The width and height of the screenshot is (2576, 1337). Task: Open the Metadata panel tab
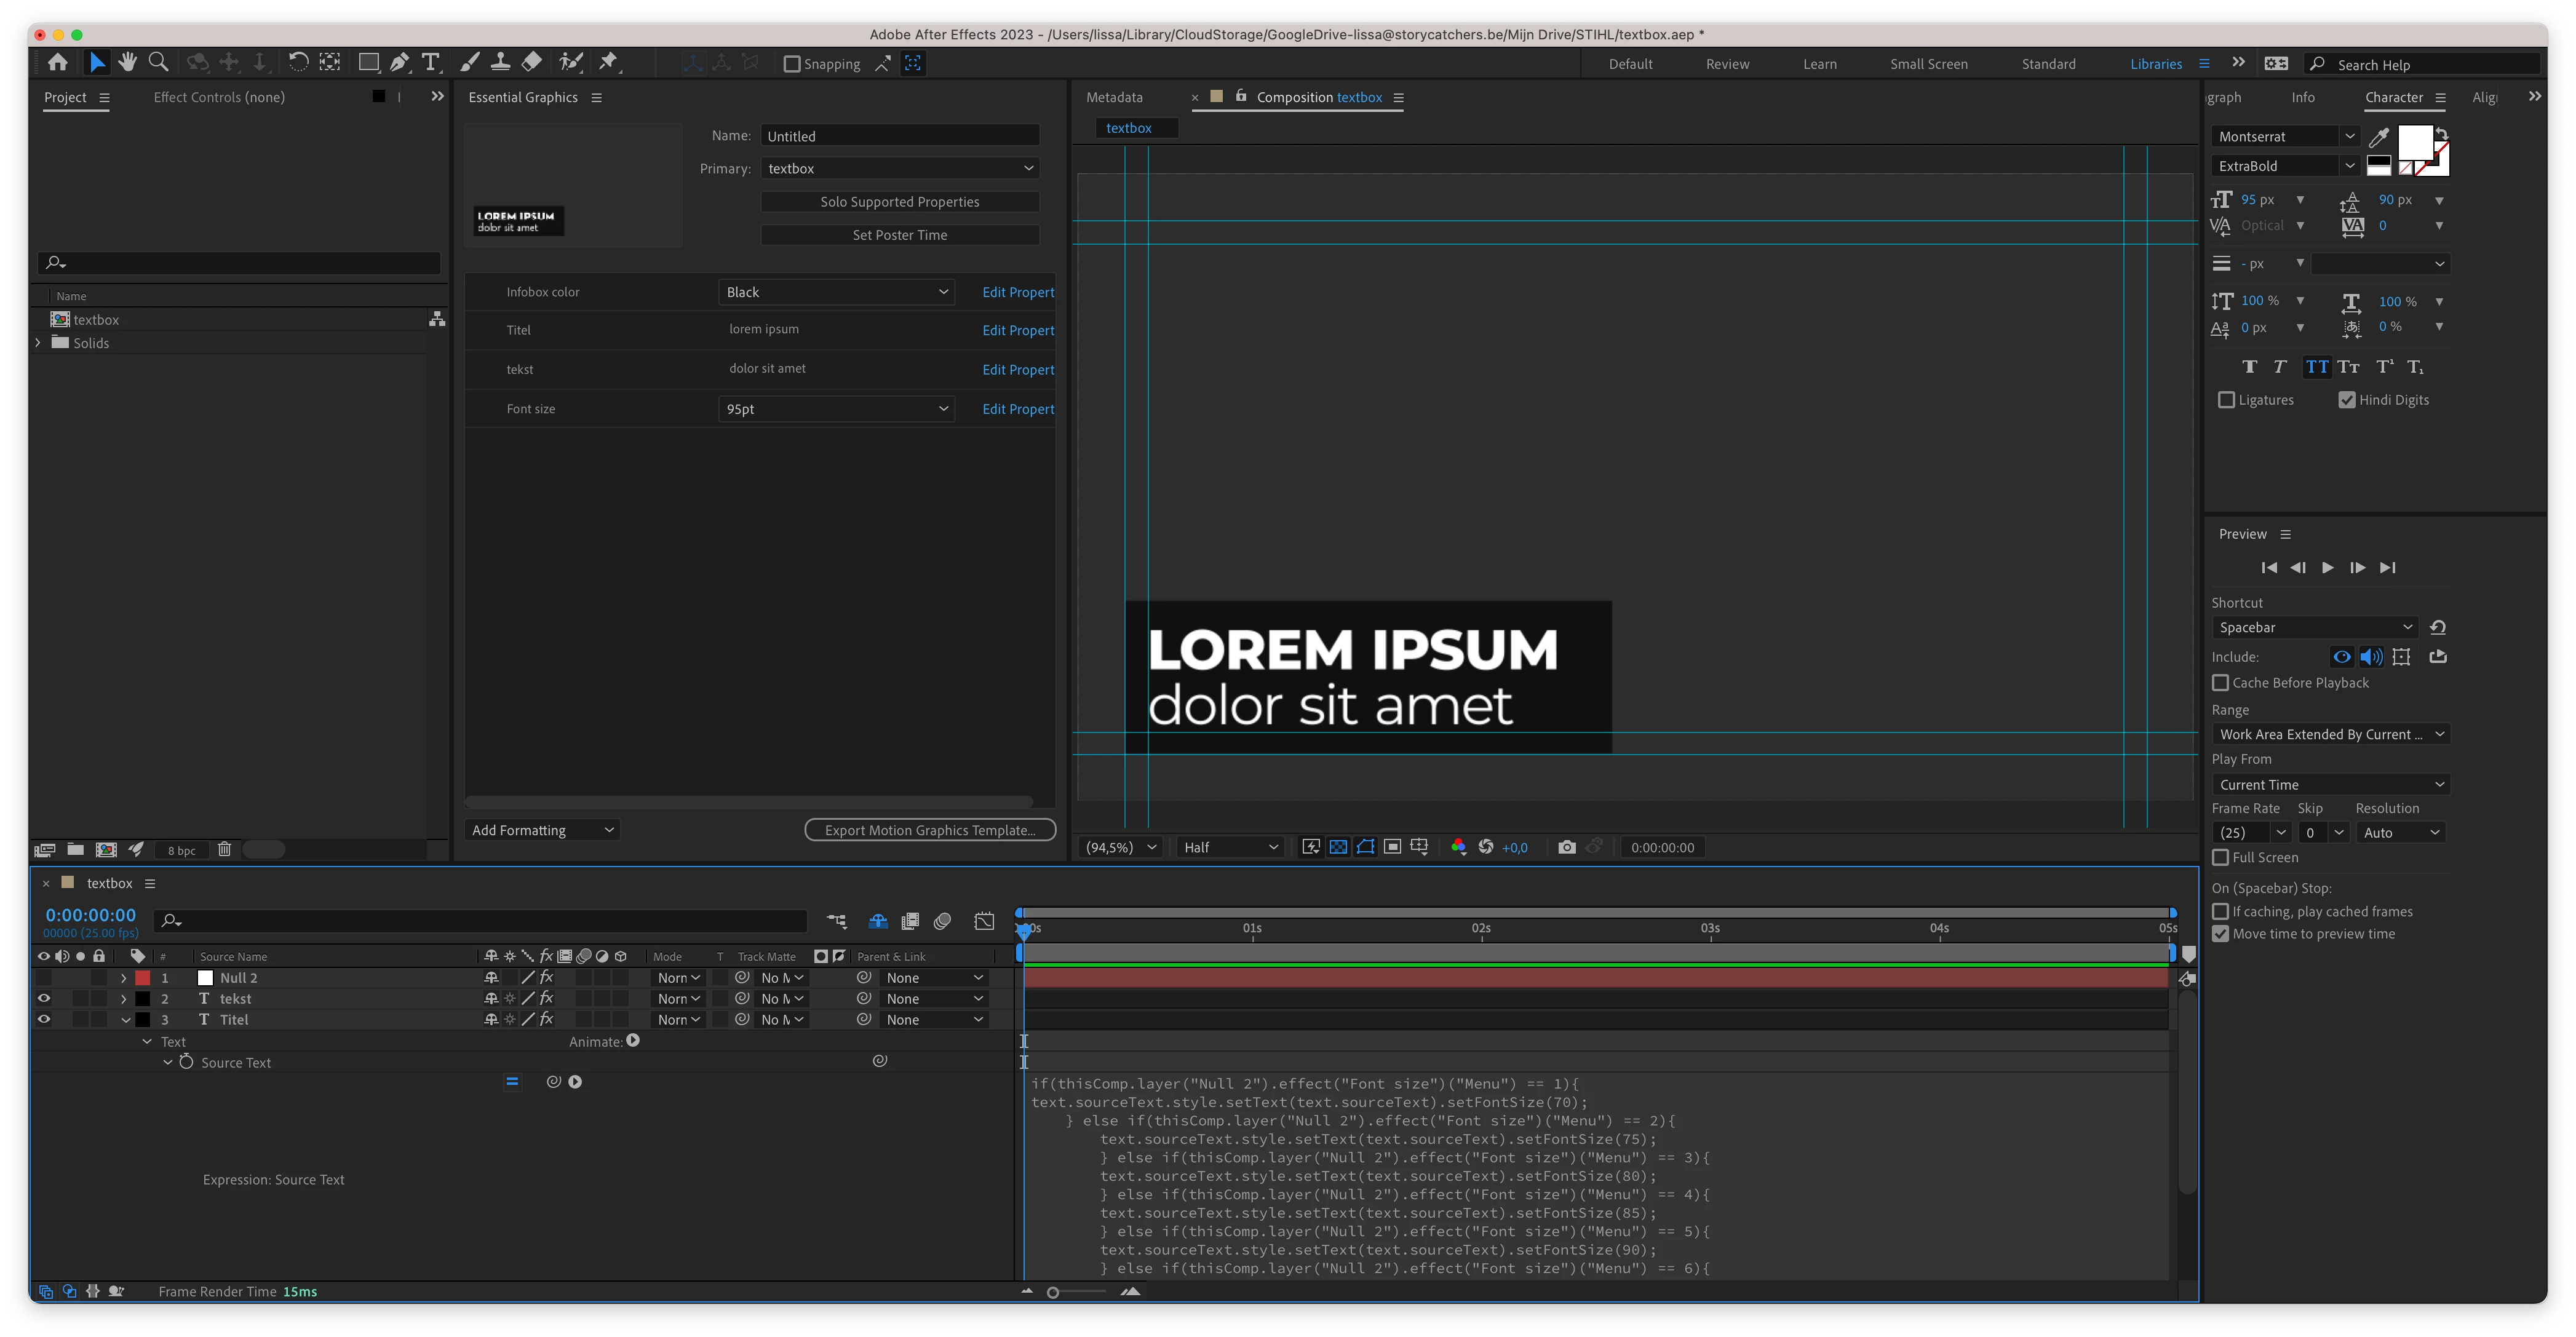(x=1114, y=97)
